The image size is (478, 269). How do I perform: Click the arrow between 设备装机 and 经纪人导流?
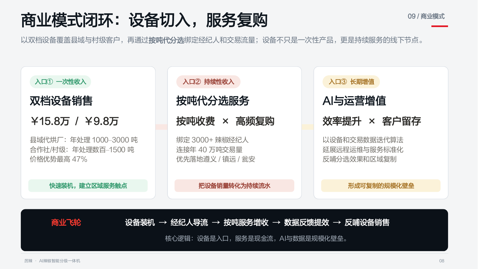click(x=163, y=223)
